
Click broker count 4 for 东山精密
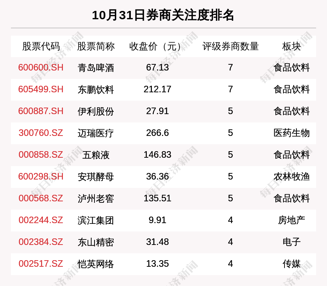[230, 242]
